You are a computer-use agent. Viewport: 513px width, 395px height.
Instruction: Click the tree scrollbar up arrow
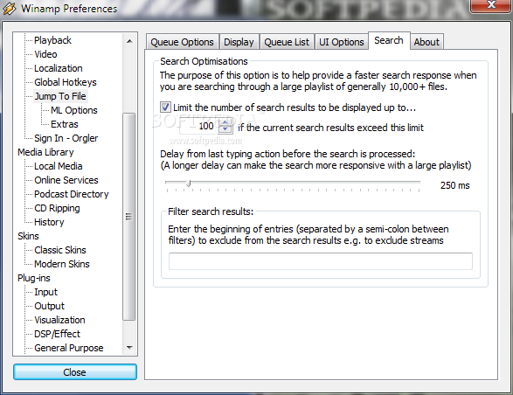[x=129, y=41]
